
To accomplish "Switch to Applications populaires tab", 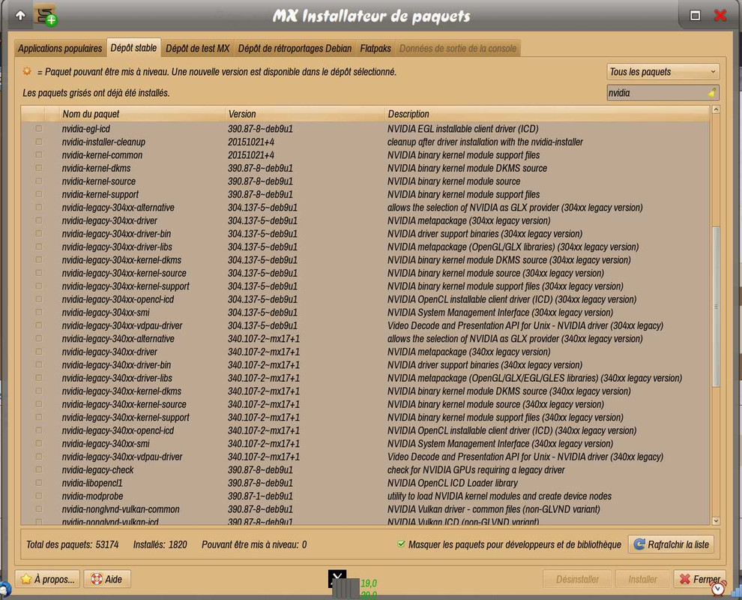I will (60, 48).
